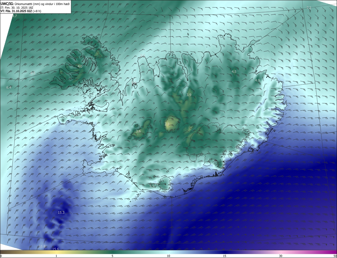The image size is (337, 258).
Task: Click the 3.9 value on the map
Action: [189, 95]
